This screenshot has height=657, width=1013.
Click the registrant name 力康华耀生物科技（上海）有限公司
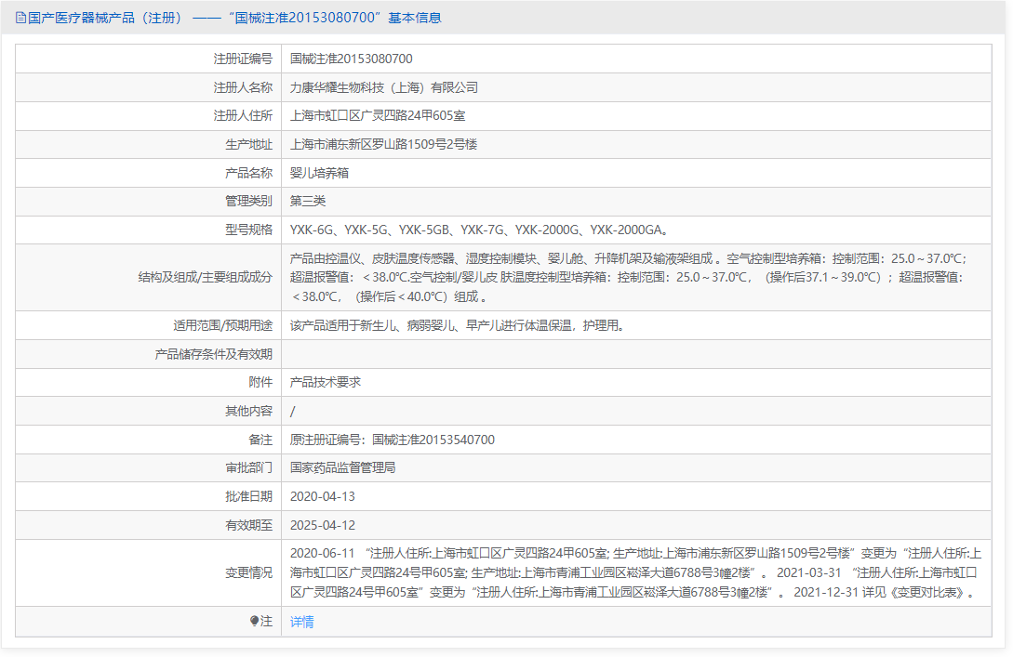[x=383, y=87]
